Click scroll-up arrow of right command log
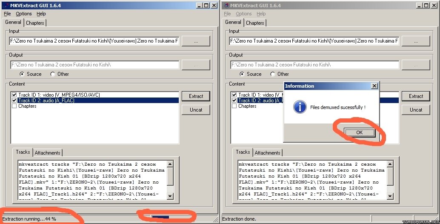 point(390,164)
